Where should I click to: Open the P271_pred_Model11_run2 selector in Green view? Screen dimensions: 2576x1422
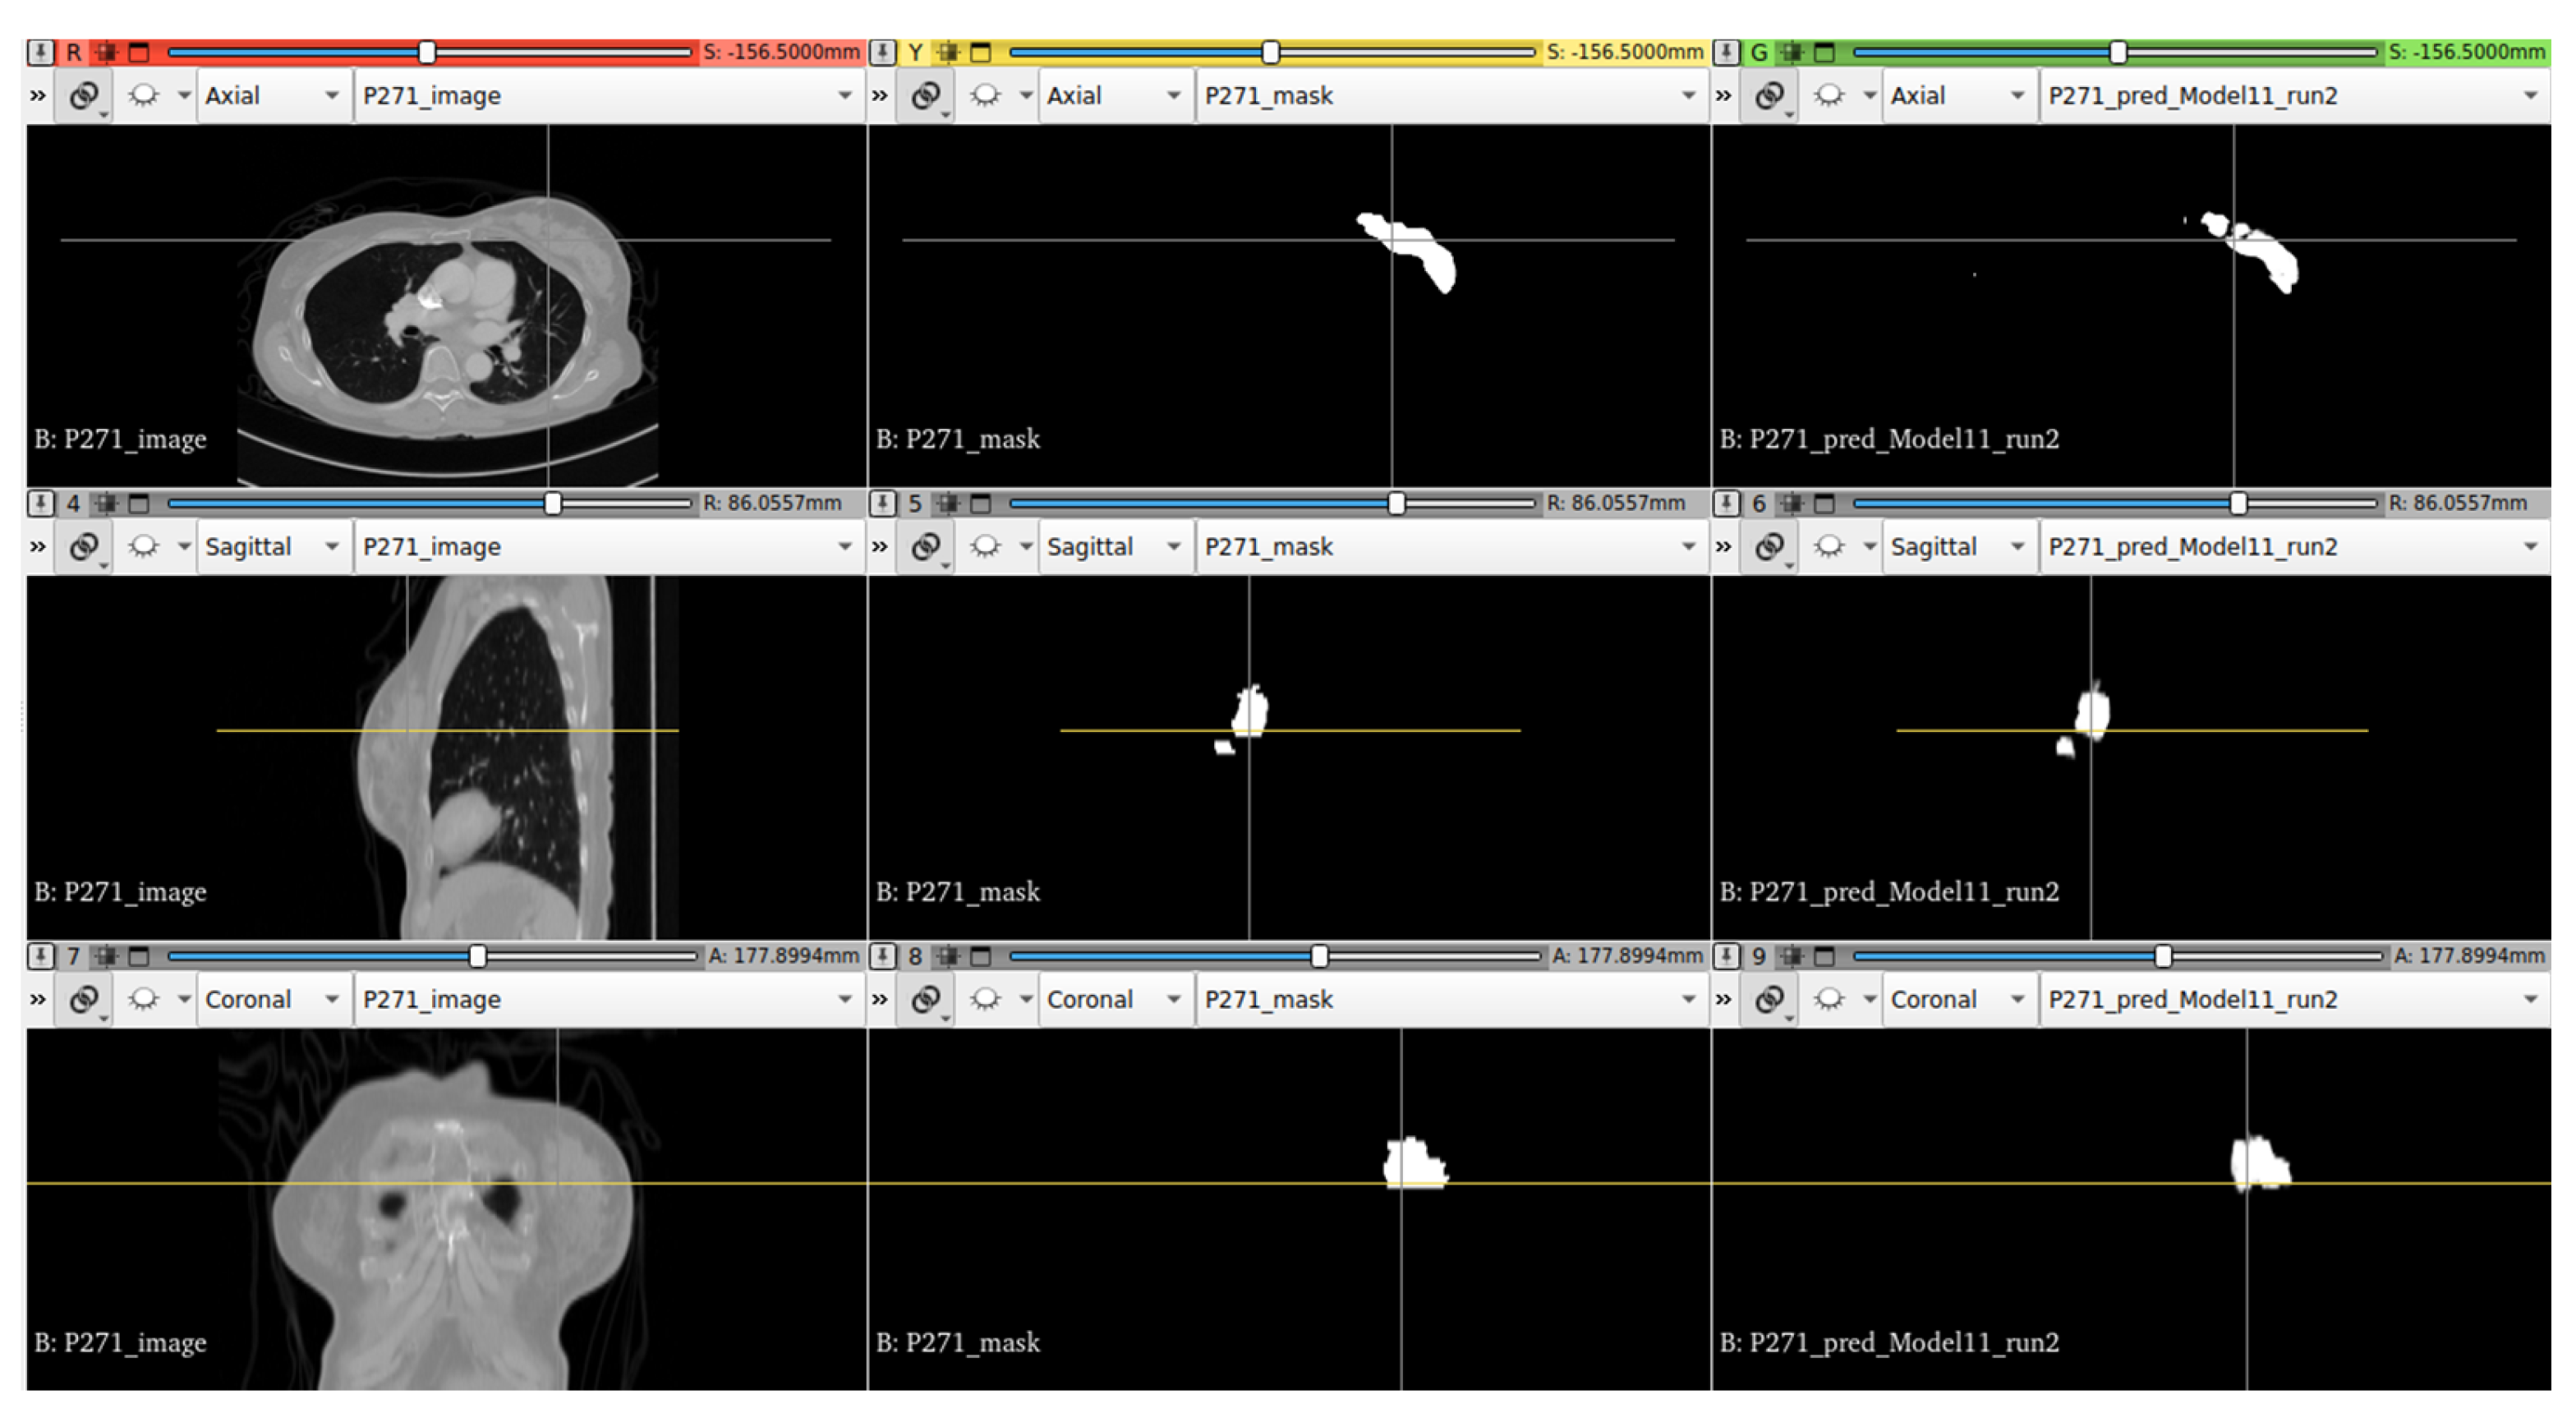pyautogui.click(x=2294, y=96)
